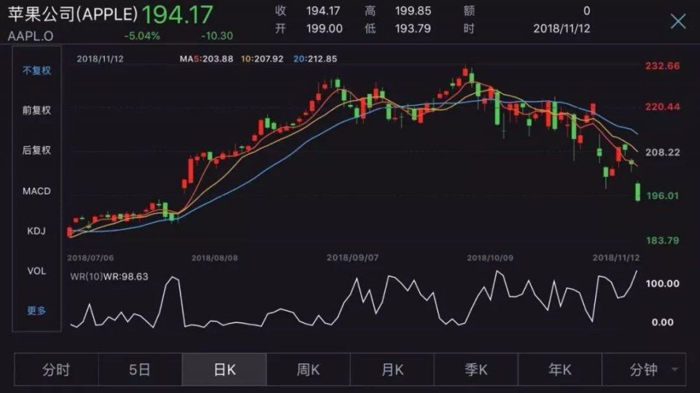Image resolution: width=700 pixels, height=393 pixels.
Task: Switch to the 日K daily candlestick tab
Action: pyautogui.click(x=224, y=370)
